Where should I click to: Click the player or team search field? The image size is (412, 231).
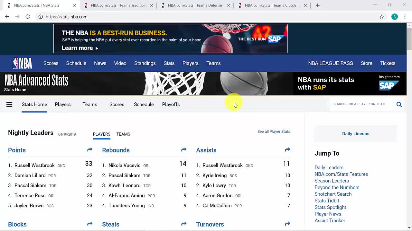coord(360,104)
